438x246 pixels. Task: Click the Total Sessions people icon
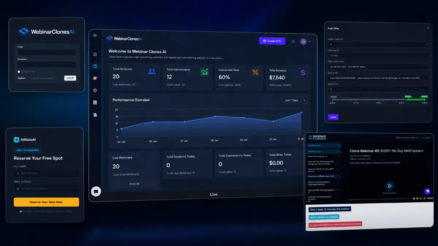point(152,71)
